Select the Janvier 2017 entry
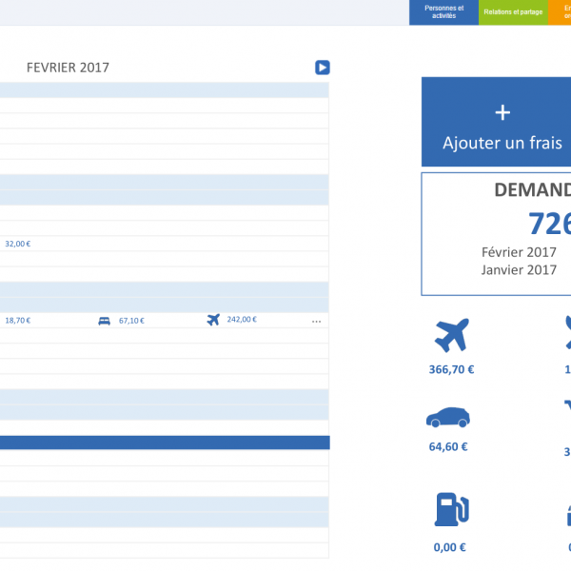 click(519, 269)
